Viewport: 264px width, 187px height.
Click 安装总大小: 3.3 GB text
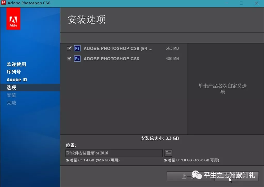point(160,138)
